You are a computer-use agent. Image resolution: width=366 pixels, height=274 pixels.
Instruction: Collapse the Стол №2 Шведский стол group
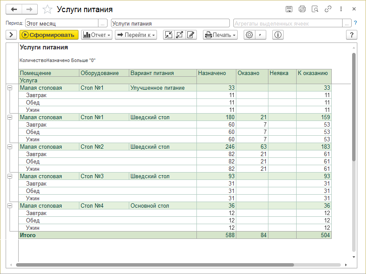click(x=10, y=147)
